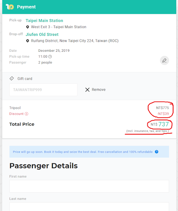Image resolution: width=178 pixels, height=211 pixels.
Task: Click the Payment header title
Action: pos(26,7)
